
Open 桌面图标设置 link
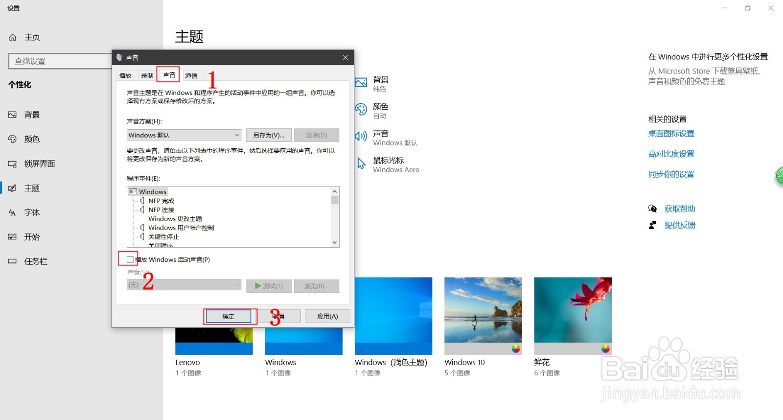click(x=671, y=134)
